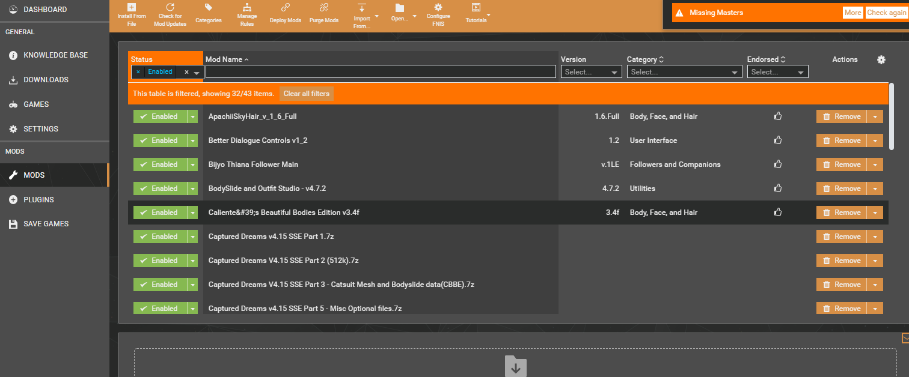
Task: Endorse BodySlide and Outfit Studio thumbs-up
Action: click(x=778, y=188)
